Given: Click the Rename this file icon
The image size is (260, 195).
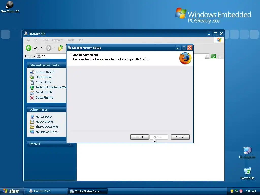Looking at the screenshot, I should coord(32,72).
